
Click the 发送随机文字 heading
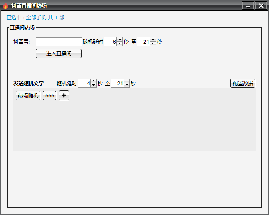tap(29, 84)
